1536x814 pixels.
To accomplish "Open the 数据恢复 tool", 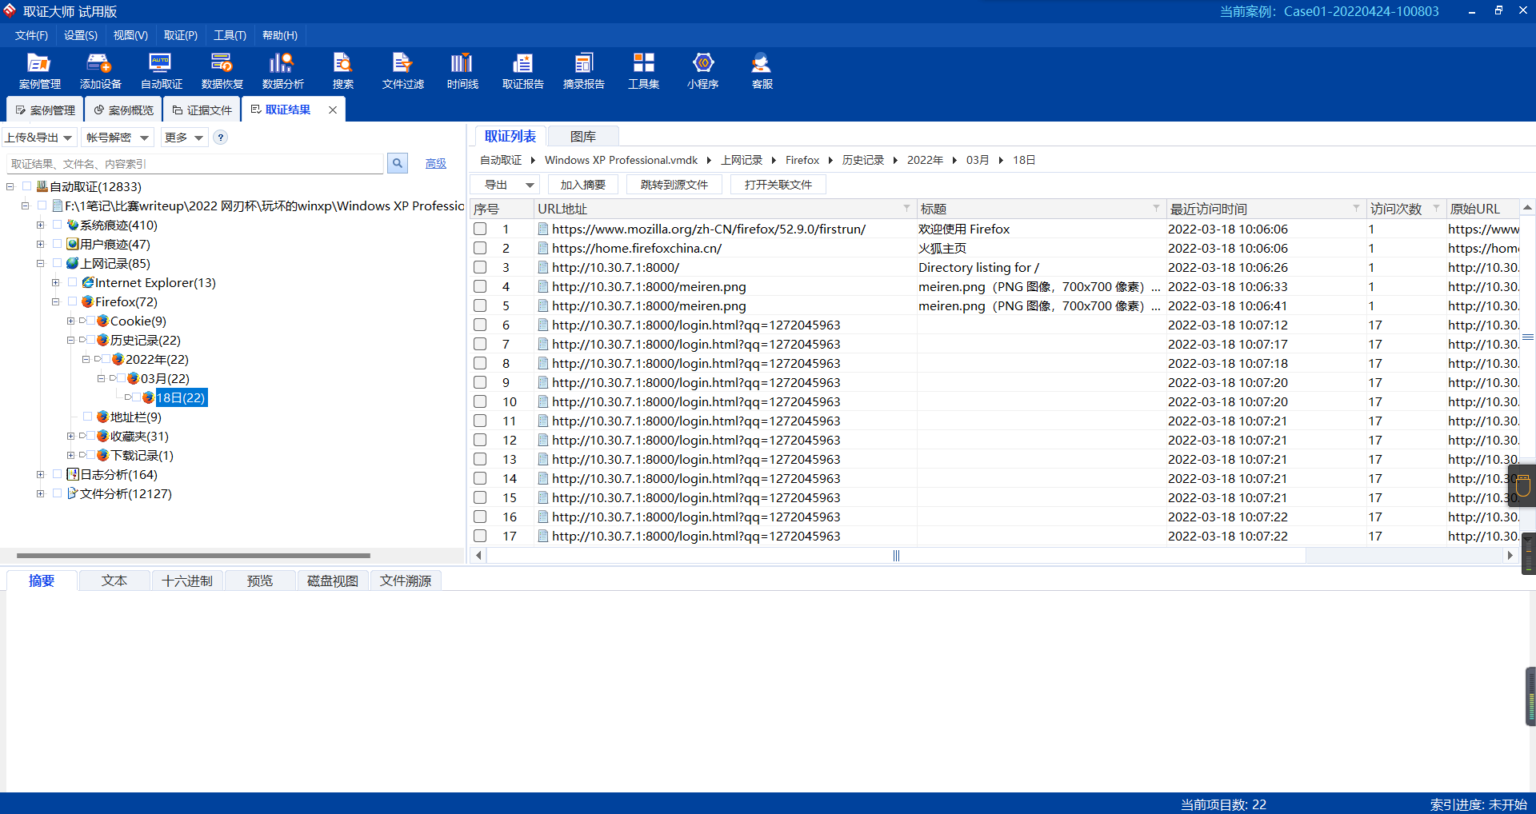I will pyautogui.click(x=222, y=71).
